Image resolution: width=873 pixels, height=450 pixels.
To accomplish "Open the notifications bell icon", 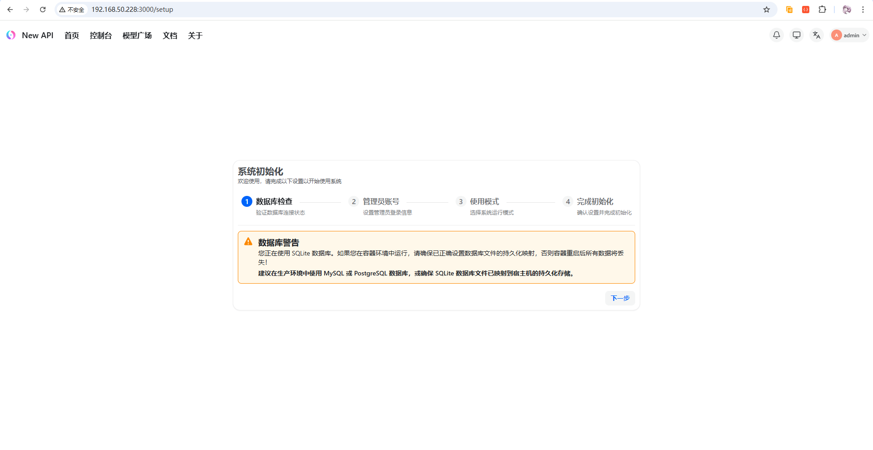I will tap(777, 35).
